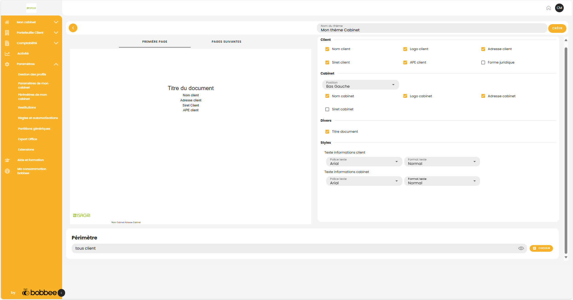Expand the Mon cabinet menu chevron

(x=56, y=22)
